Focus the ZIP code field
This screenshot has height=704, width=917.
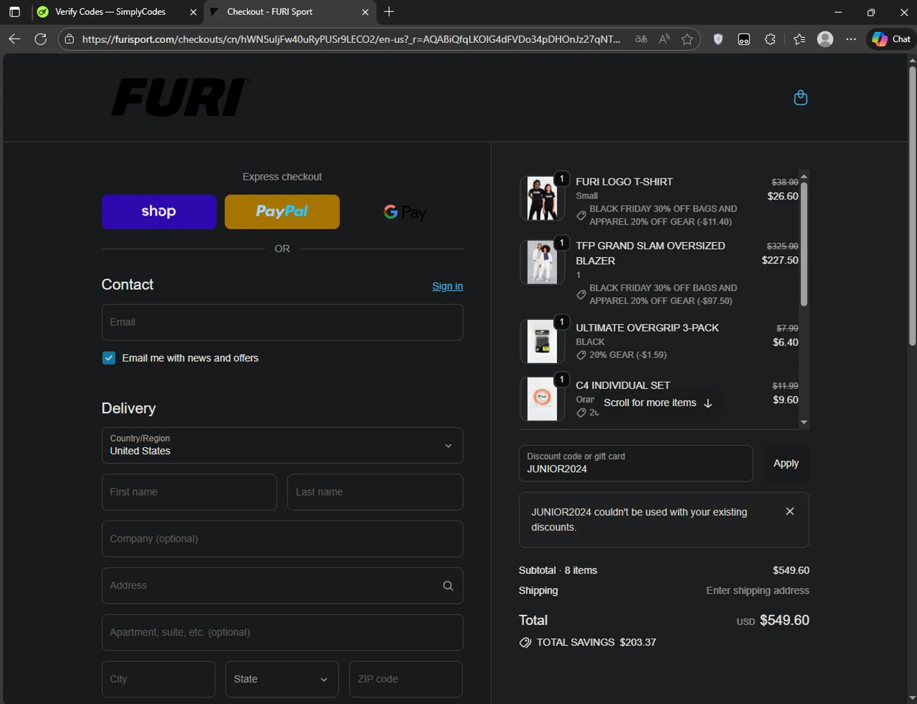pyautogui.click(x=406, y=679)
